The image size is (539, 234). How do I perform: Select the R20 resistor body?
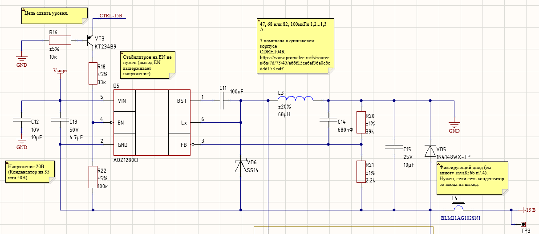point(361,123)
